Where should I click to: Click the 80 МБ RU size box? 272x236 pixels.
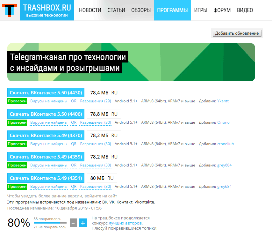pos(102,178)
